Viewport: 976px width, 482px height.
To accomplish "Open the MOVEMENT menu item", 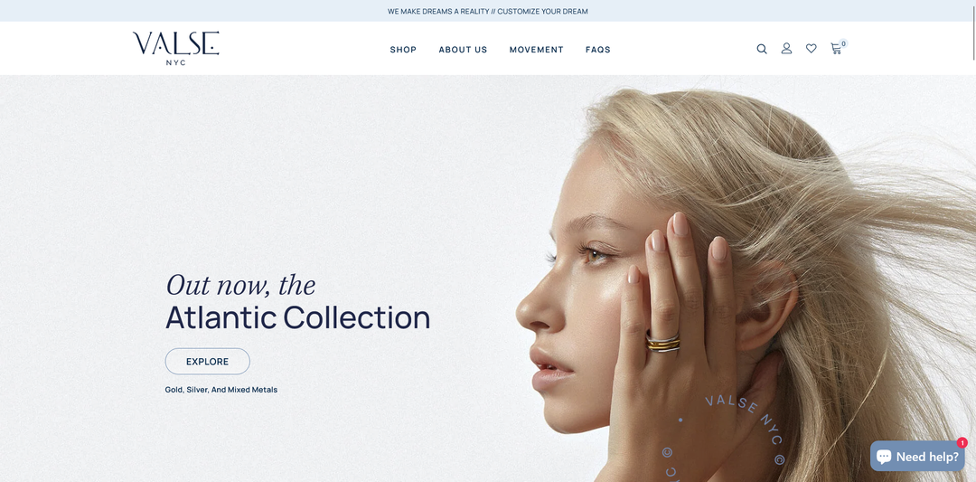I will click(x=537, y=50).
